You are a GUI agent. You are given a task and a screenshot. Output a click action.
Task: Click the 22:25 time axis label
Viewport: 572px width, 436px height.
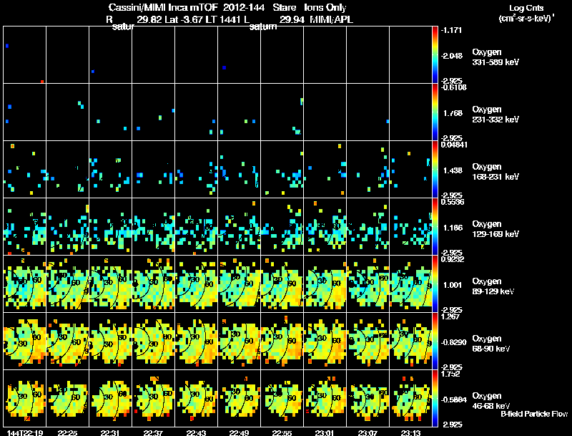(x=67, y=432)
